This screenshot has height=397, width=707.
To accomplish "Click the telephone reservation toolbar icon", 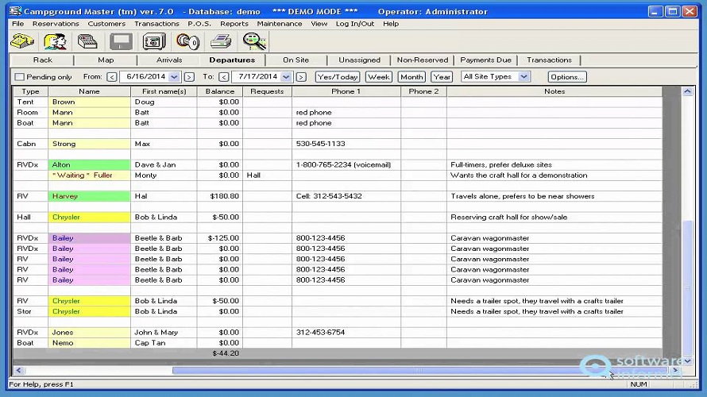I will pyautogui.click(x=22, y=41).
